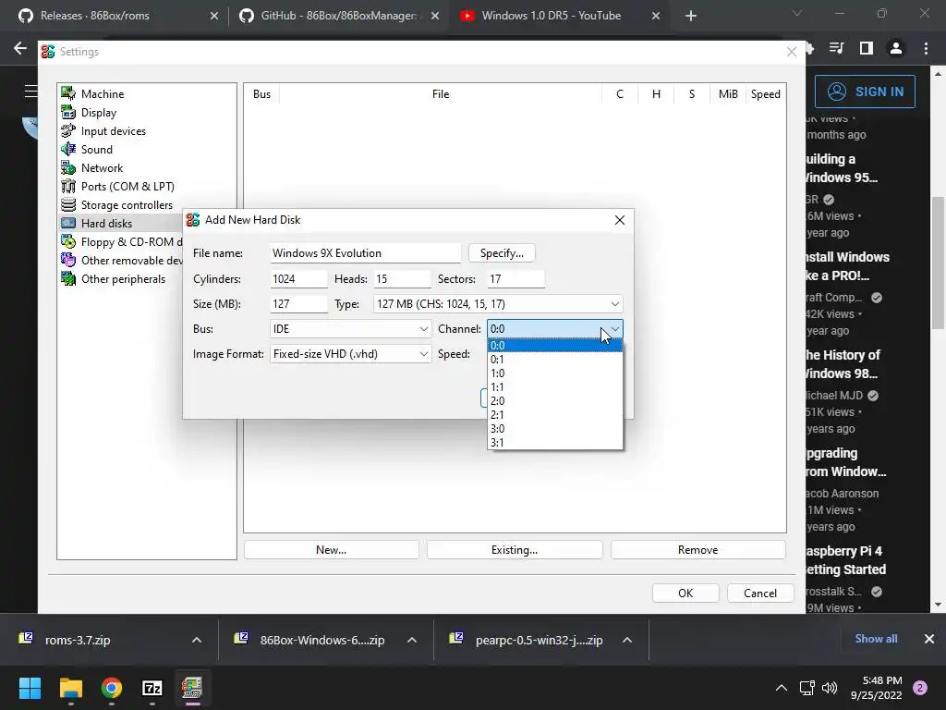Toggle Chrome side panel icon

click(867, 48)
